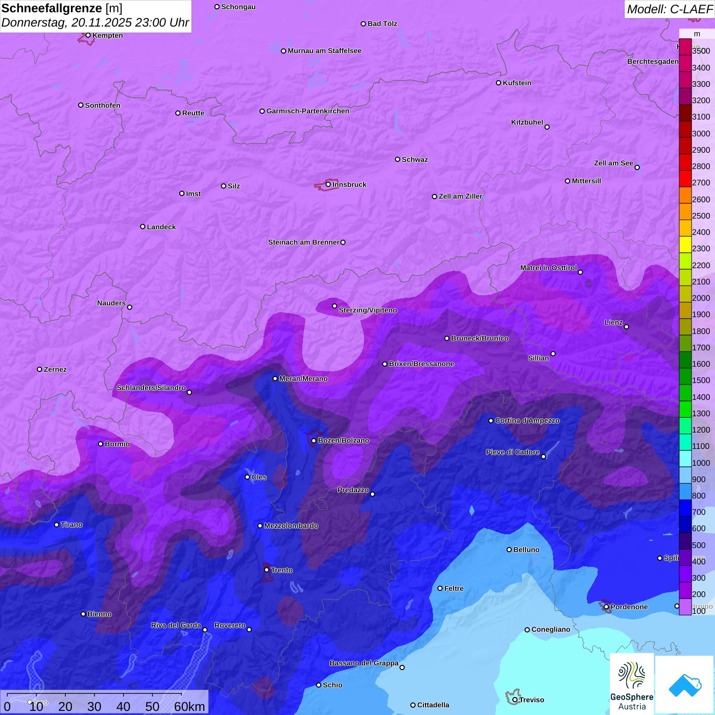Click the GeoSphere Austria logo
The height and width of the screenshot is (715, 715).
pos(632,684)
